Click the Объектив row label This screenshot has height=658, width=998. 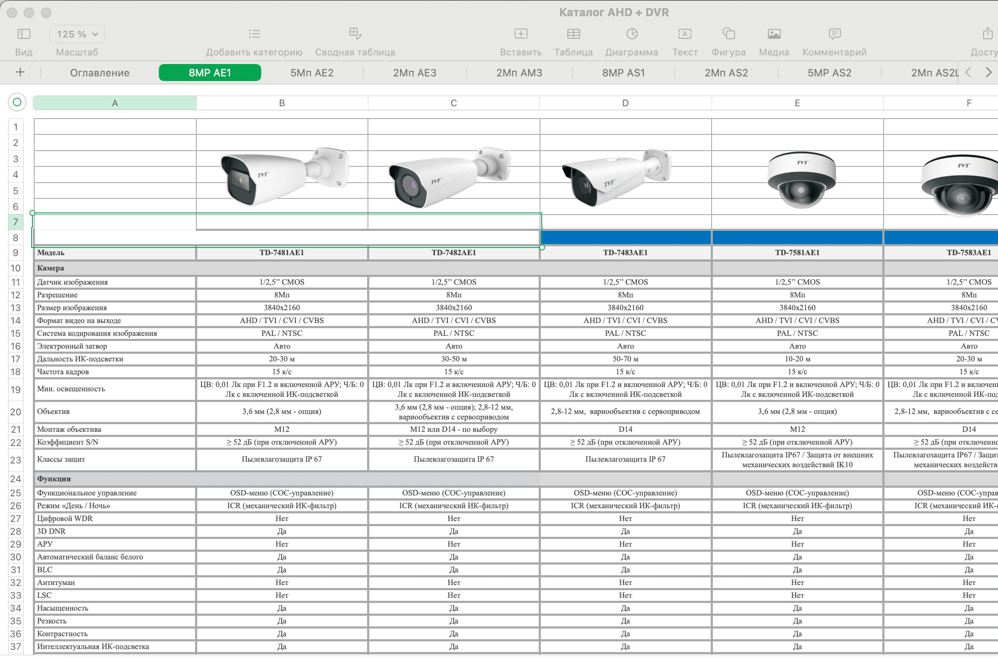tap(115, 412)
